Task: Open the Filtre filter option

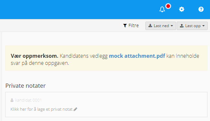Action: pos(131,26)
